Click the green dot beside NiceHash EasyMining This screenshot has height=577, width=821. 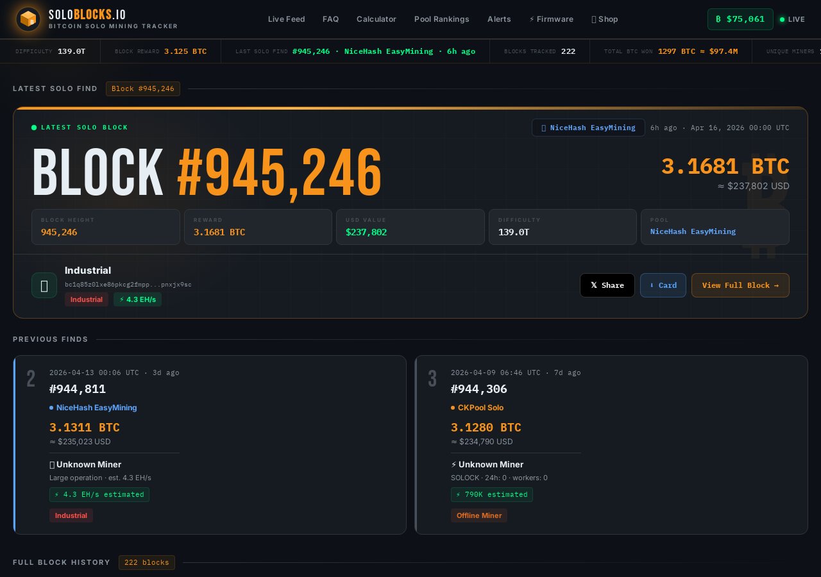point(52,408)
